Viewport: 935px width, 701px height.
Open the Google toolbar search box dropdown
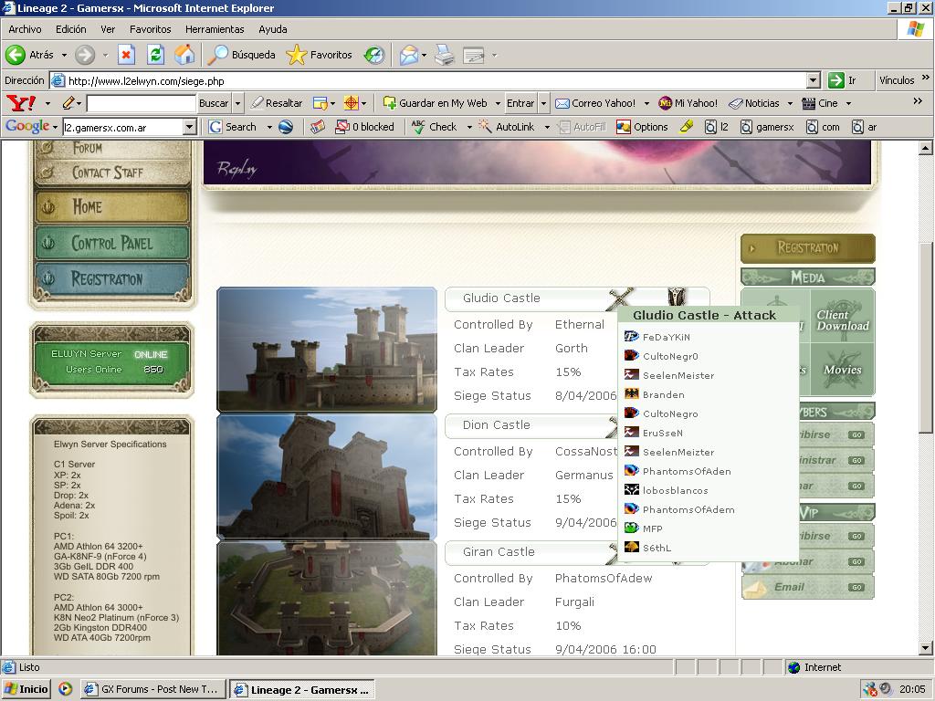click(190, 127)
